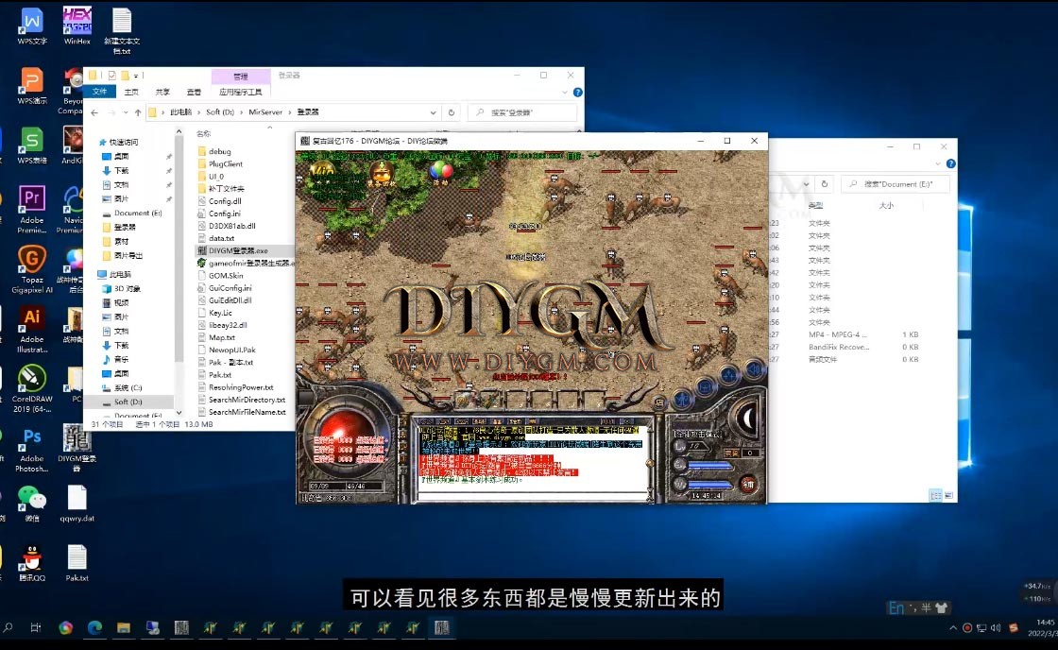The width and height of the screenshot is (1058, 650).
Task: Select the 管理 contextual tab
Action: [x=240, y=77]
